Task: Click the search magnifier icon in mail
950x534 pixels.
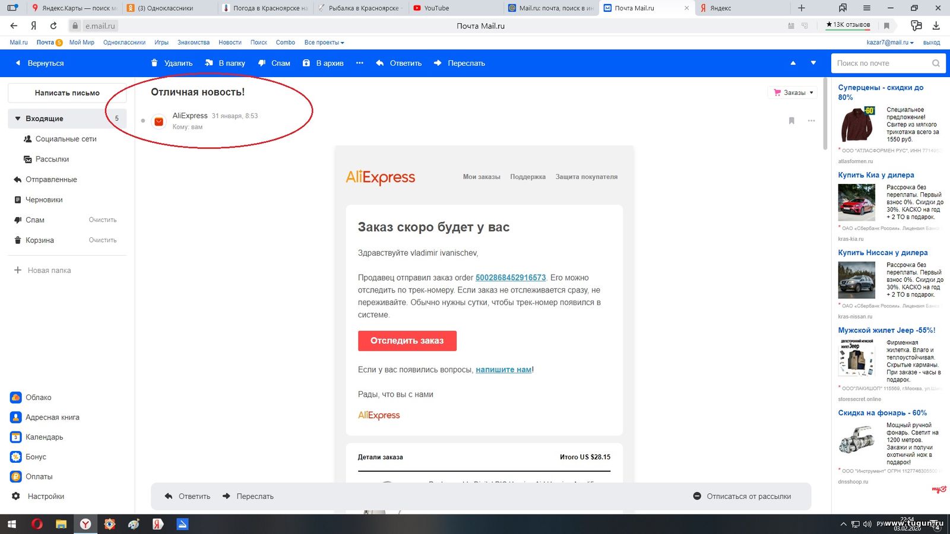Action: pyautogui.click(x=936, y=63)
